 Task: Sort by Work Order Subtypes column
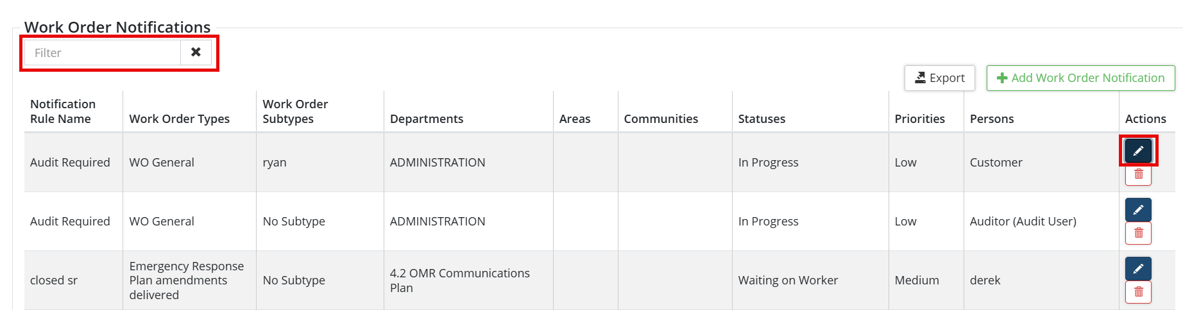pos(295,111)
